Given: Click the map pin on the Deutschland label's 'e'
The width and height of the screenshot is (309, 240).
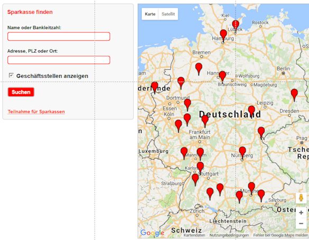Looking at the screenshot, I should (205, 120).
